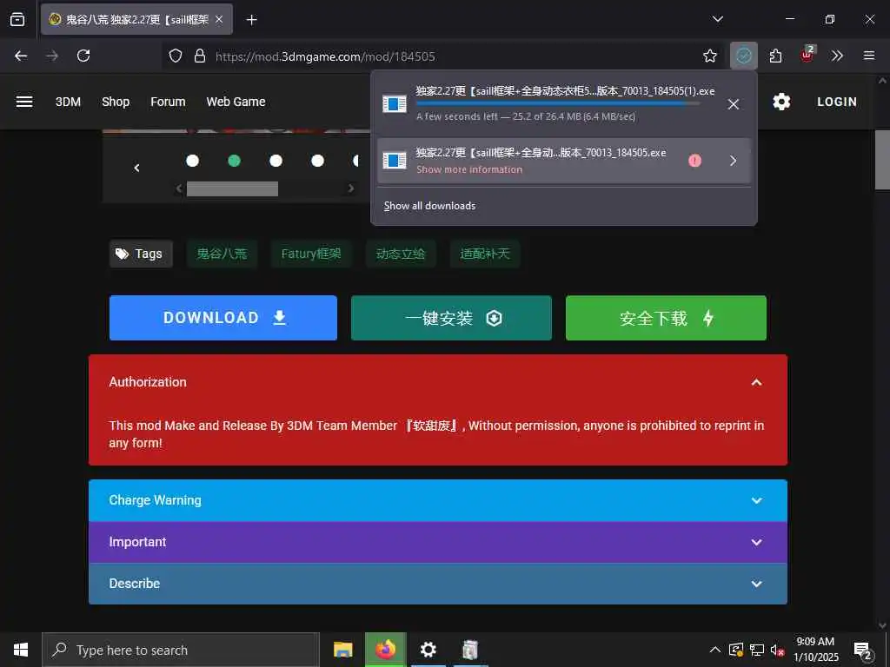Close the 鬼谷八荒 browser tab
The height and width of the screenshot is (667, 890).
click(x=219, y=19)
